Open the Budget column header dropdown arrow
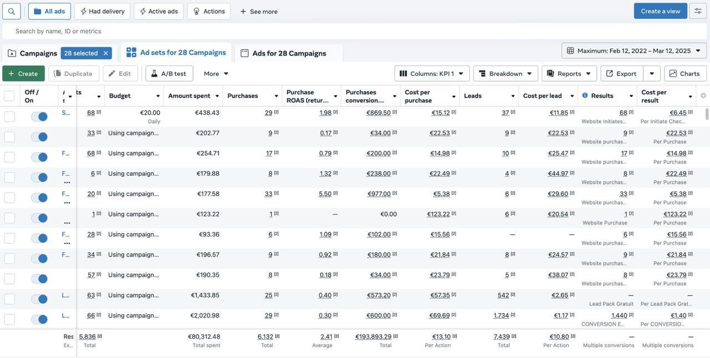Image resolution: width=710 pixels, height=358 pixels. tap(158, 96)
